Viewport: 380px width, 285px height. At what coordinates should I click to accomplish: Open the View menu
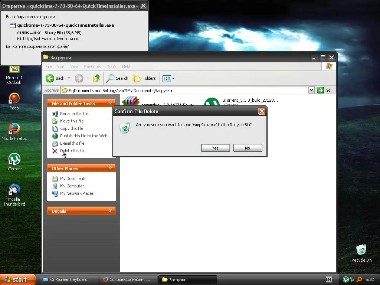pos(74,66)
